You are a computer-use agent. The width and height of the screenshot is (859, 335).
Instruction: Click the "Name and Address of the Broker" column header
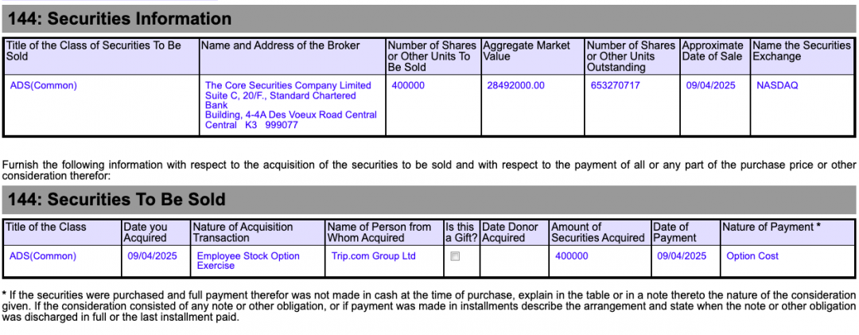click(x=281, y=45)
